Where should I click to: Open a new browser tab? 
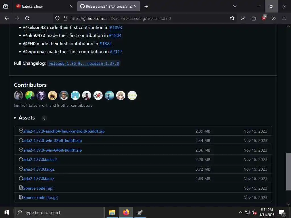(146, 7)
